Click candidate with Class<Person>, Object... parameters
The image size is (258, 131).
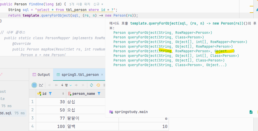170,65
